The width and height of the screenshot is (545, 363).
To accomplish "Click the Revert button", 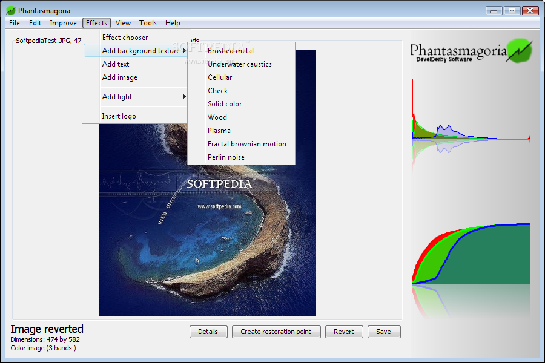I will point(344,332).
